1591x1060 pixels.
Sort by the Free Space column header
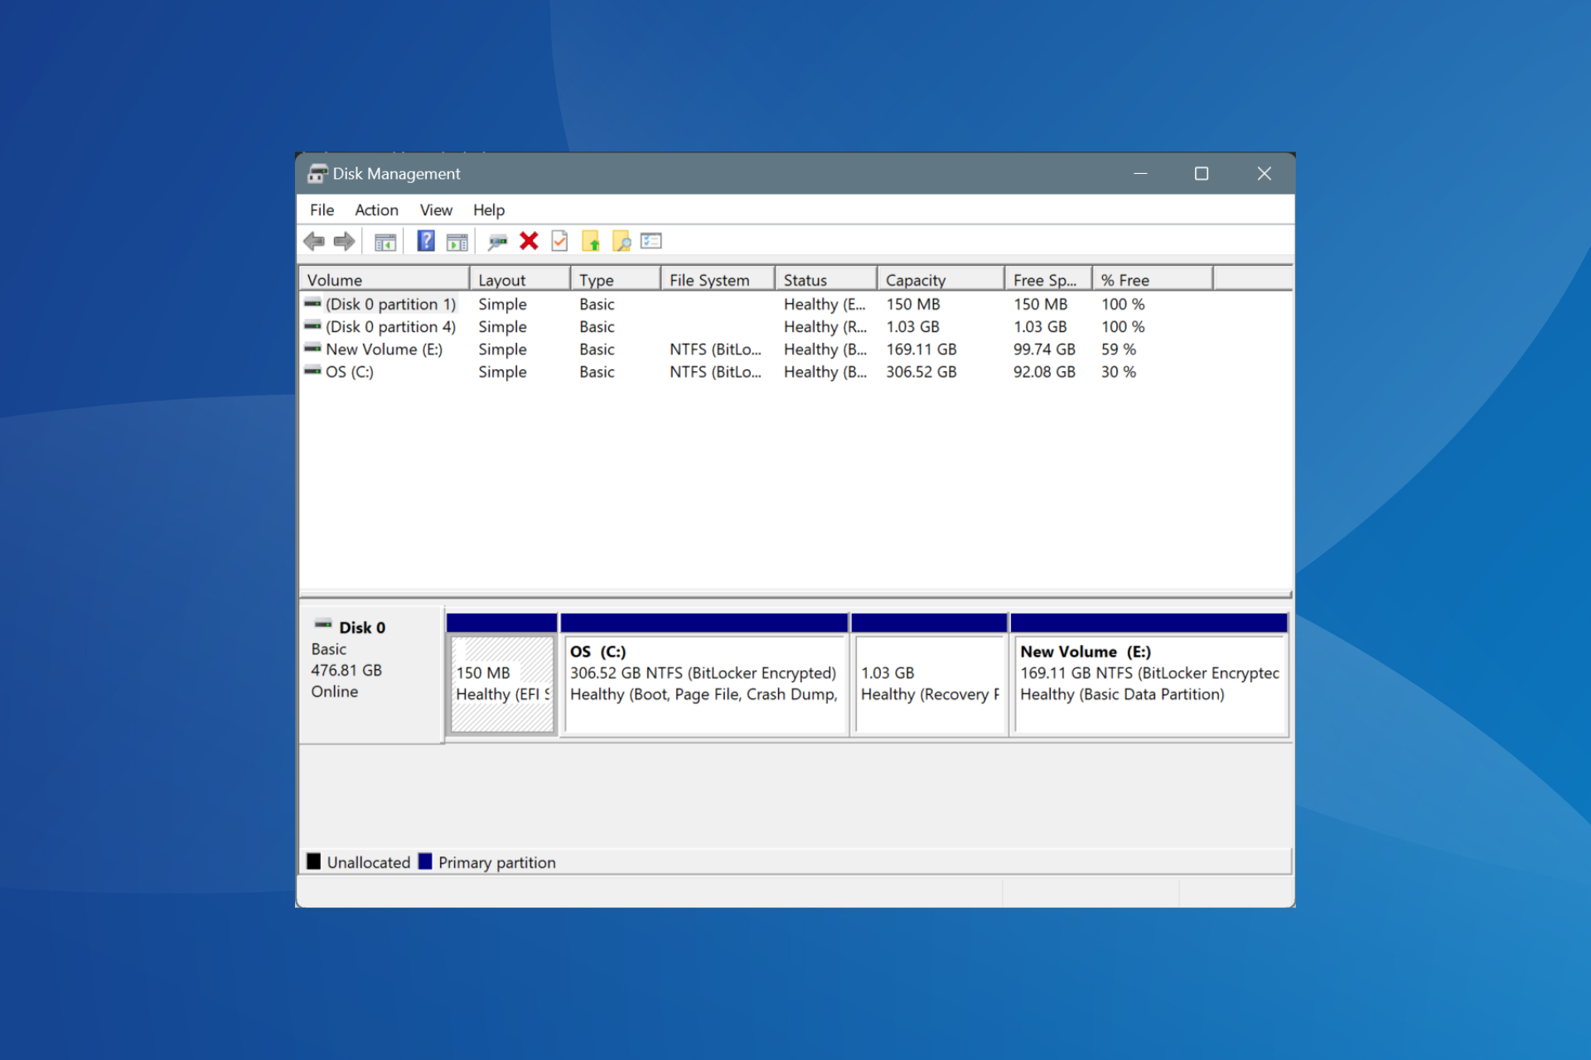pos(1048,280)
